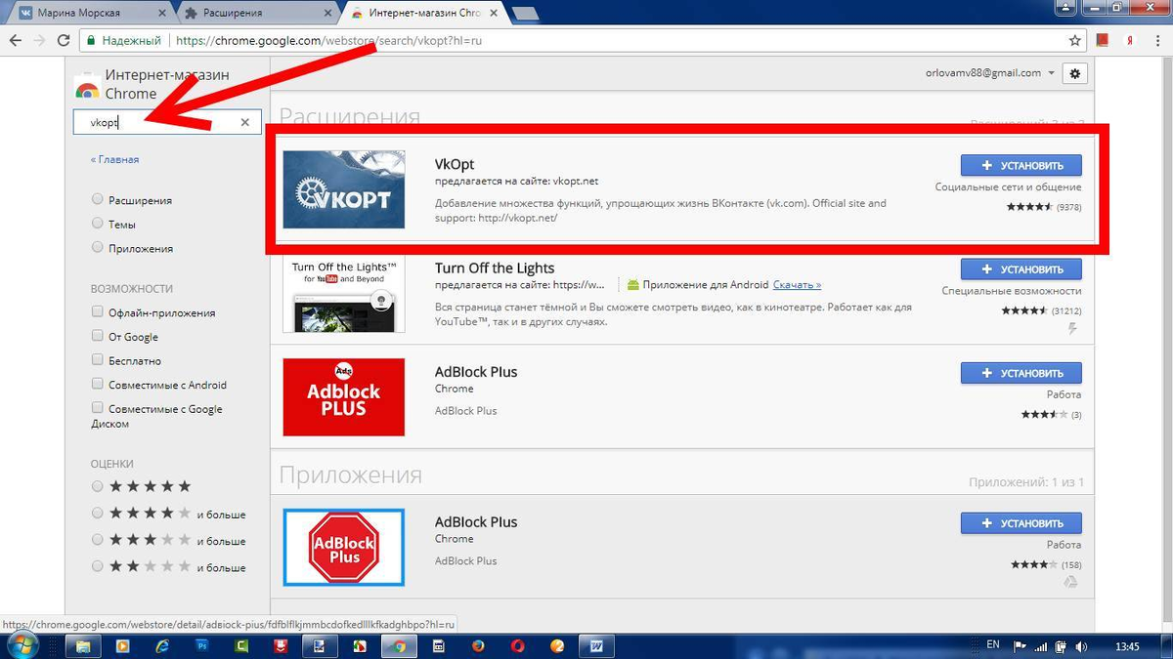The image size is (1173, 659).
Task: Clear the vkopt search with the X
Action: point(244,122)
